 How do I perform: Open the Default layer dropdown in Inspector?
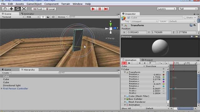point(182,21)
